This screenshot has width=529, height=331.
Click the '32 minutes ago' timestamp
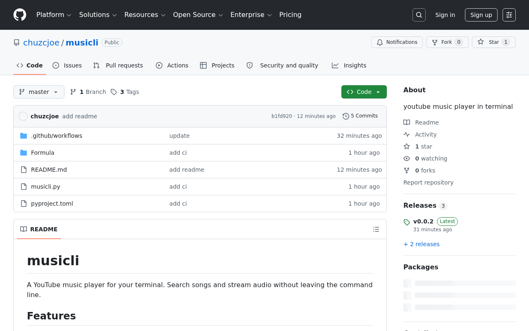(359, 136)
